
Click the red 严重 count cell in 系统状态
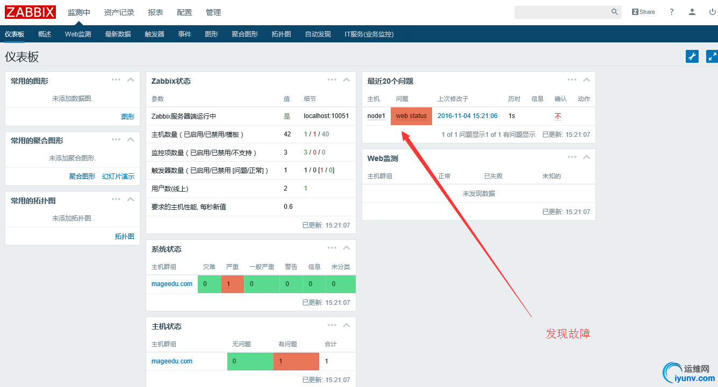pyautogui.click(x=232, y=284)
